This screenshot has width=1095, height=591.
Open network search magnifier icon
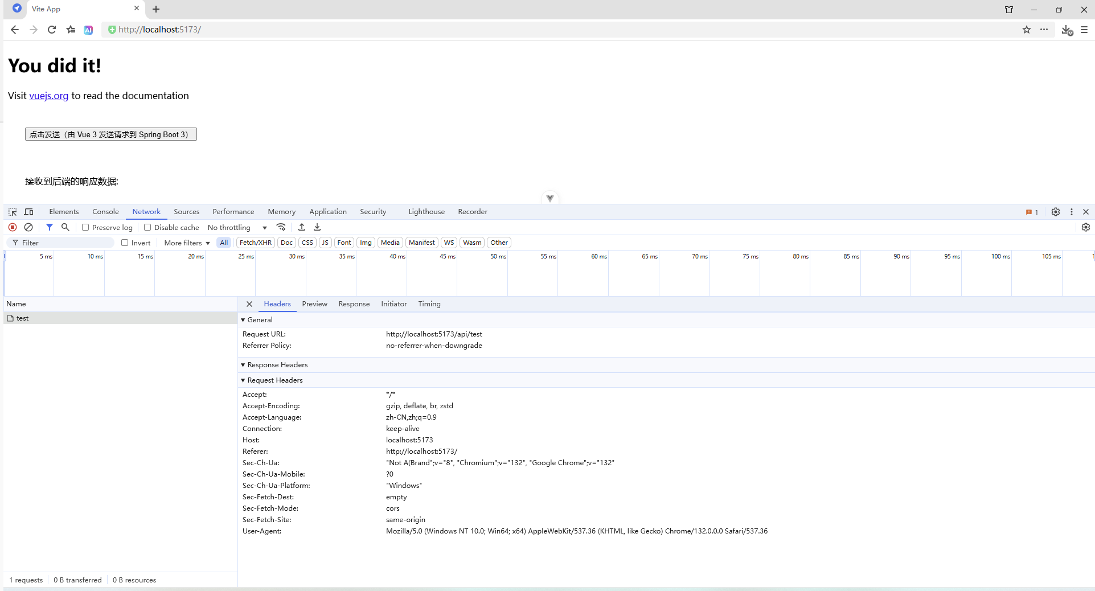click(65, 227)
